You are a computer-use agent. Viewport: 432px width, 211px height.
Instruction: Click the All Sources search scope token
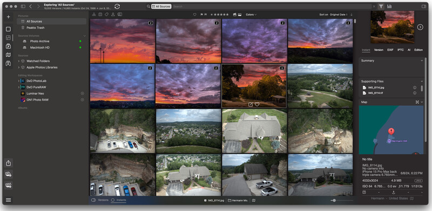161,6
